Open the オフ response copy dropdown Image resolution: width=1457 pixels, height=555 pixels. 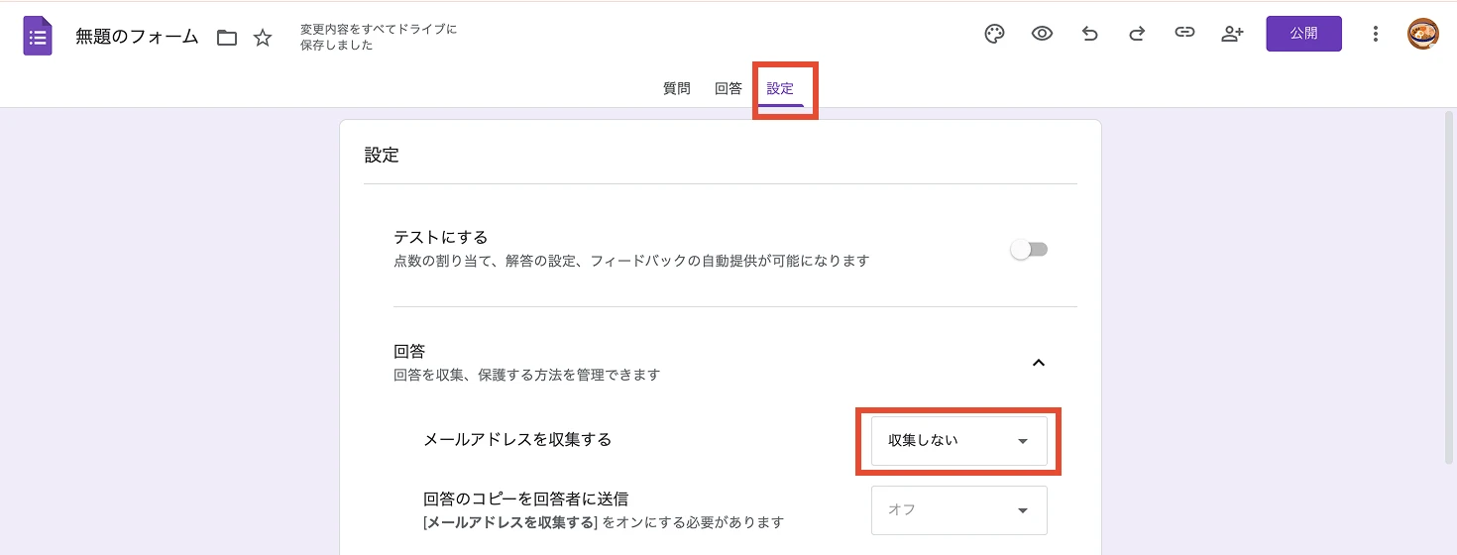[x=958, y=509]
